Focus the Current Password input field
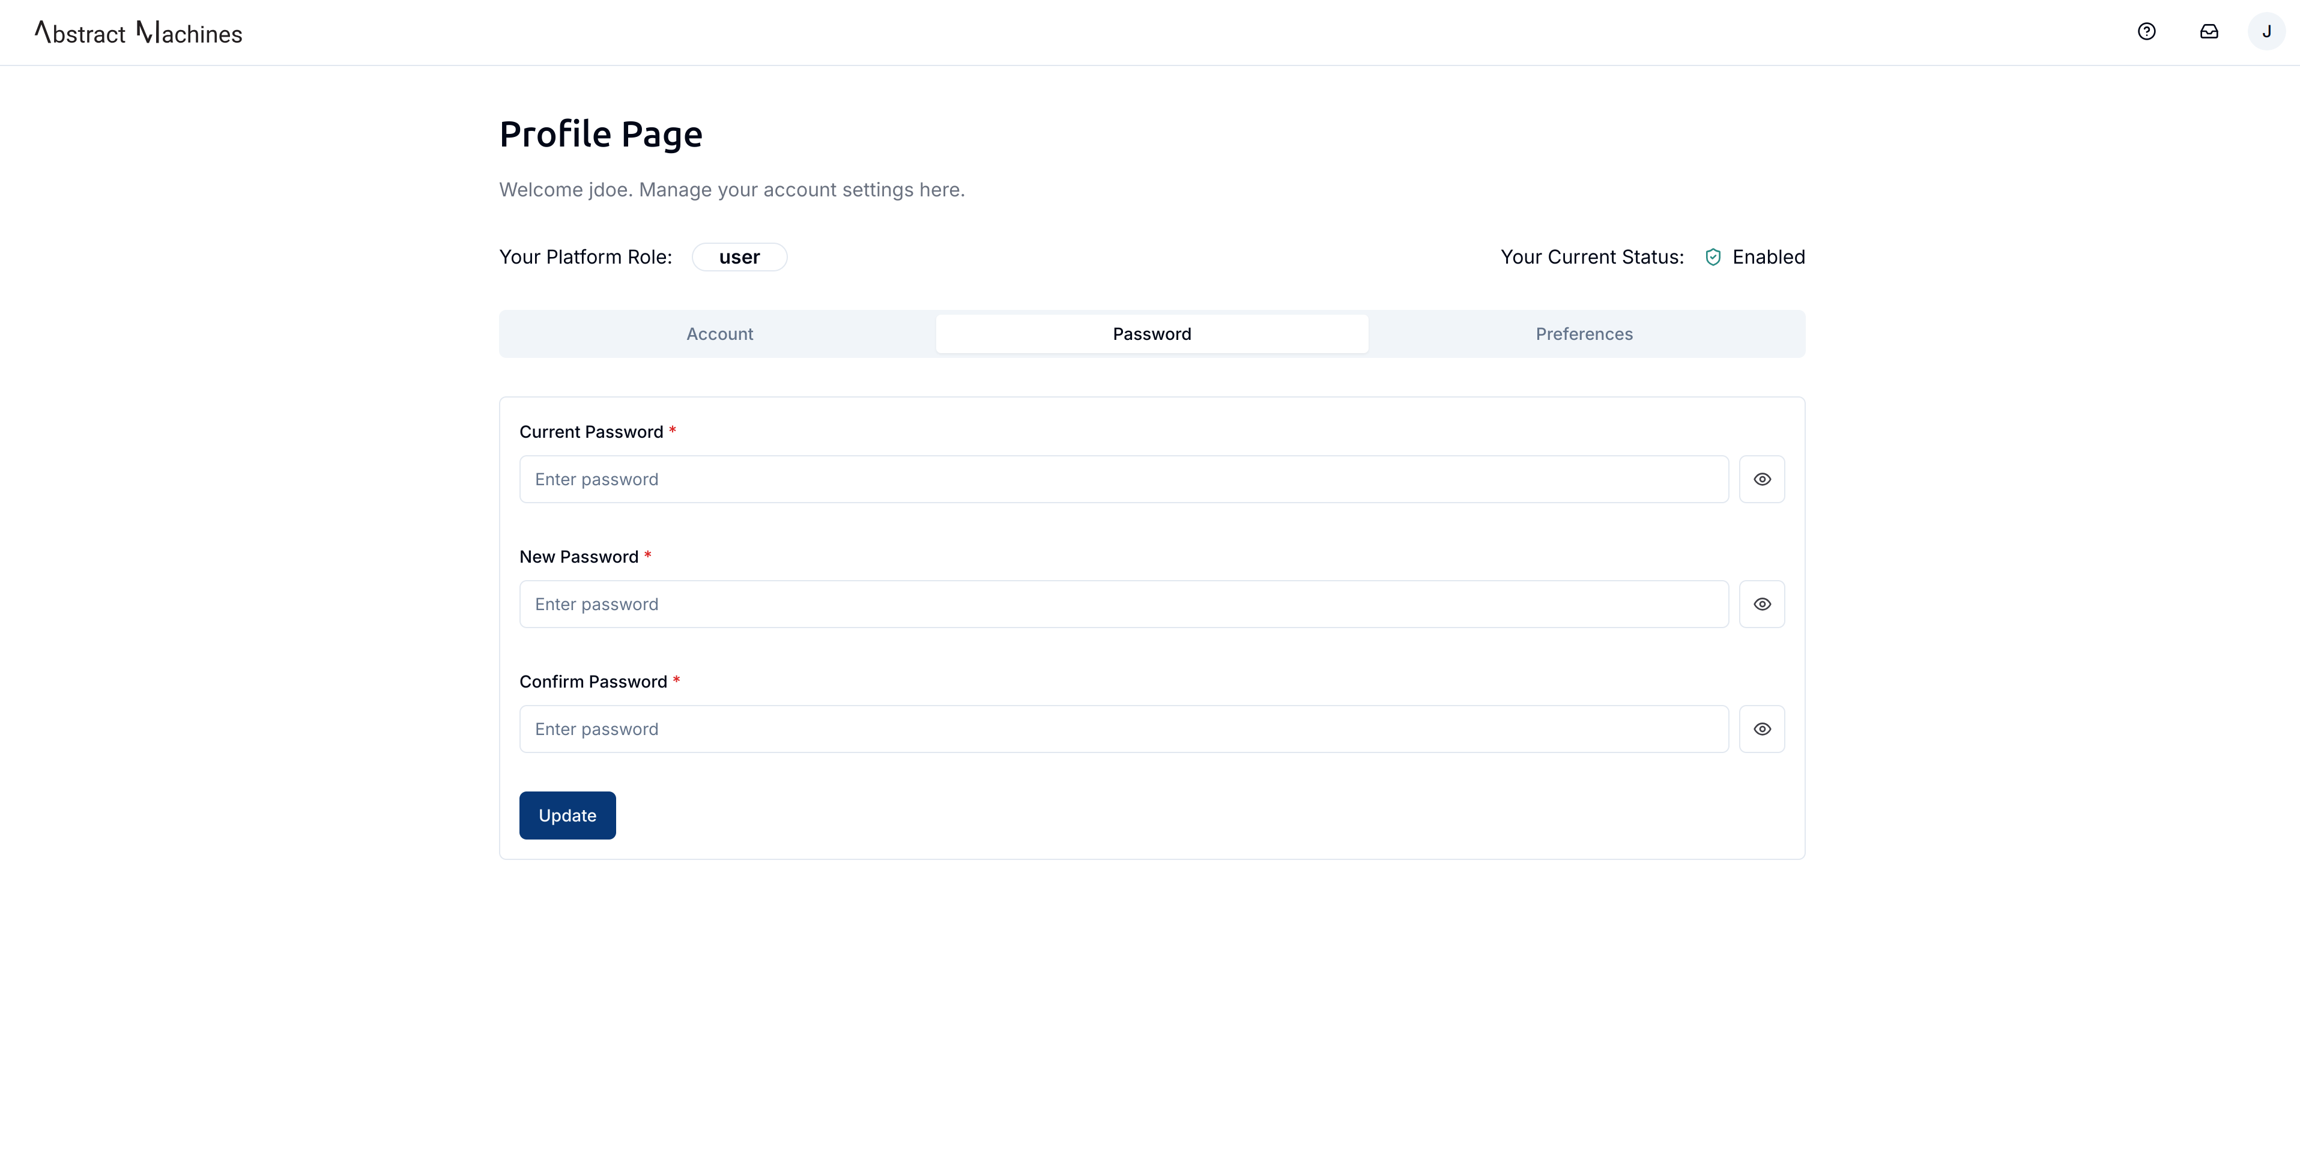The width and height of the screenshot is (2300, 1159). click(1124, 479)
